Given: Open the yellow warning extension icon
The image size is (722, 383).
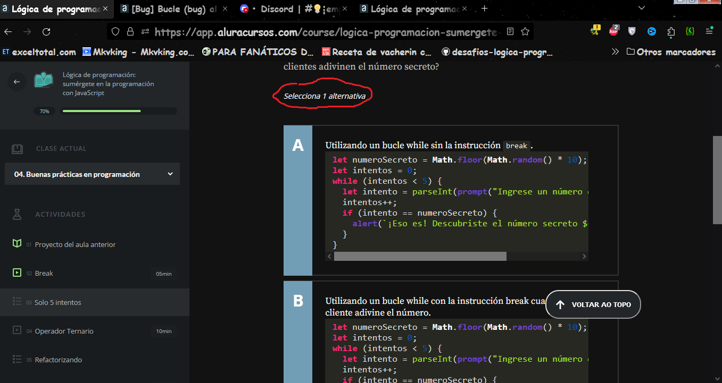Looking at the screenshot, I should [595, 31].
